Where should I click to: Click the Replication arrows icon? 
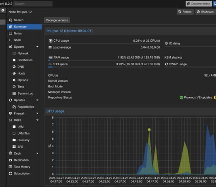click(11, 160)
